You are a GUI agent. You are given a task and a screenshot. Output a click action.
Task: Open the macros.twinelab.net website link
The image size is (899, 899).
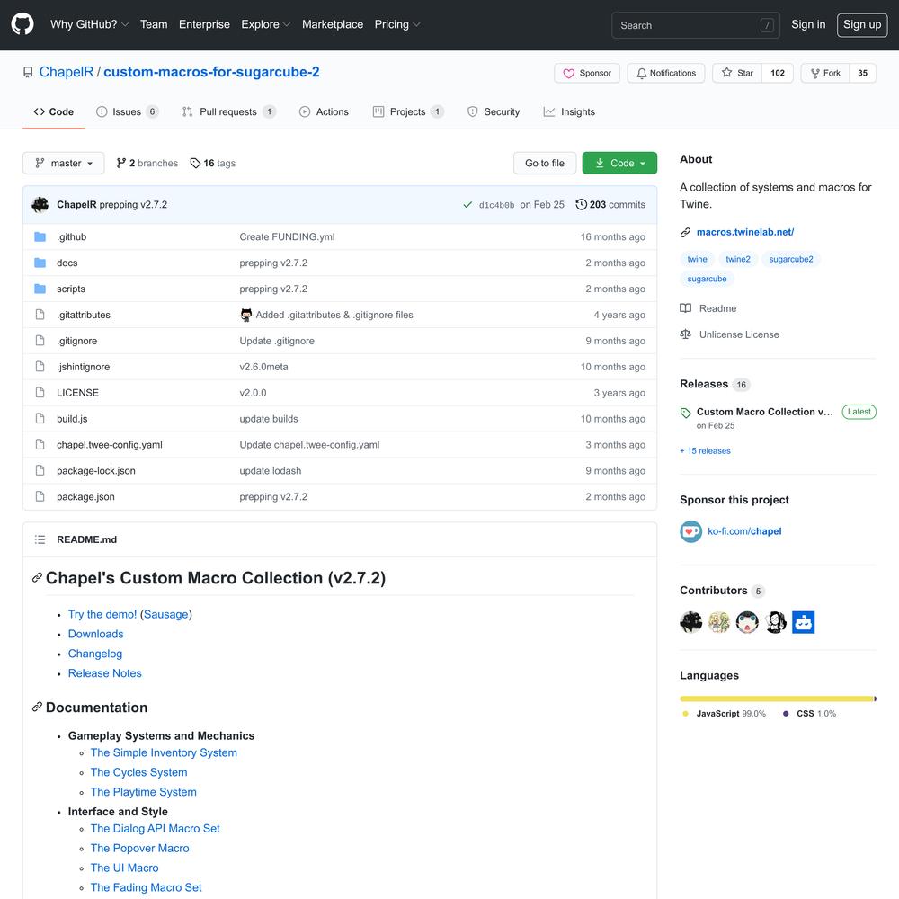point(744,232)
